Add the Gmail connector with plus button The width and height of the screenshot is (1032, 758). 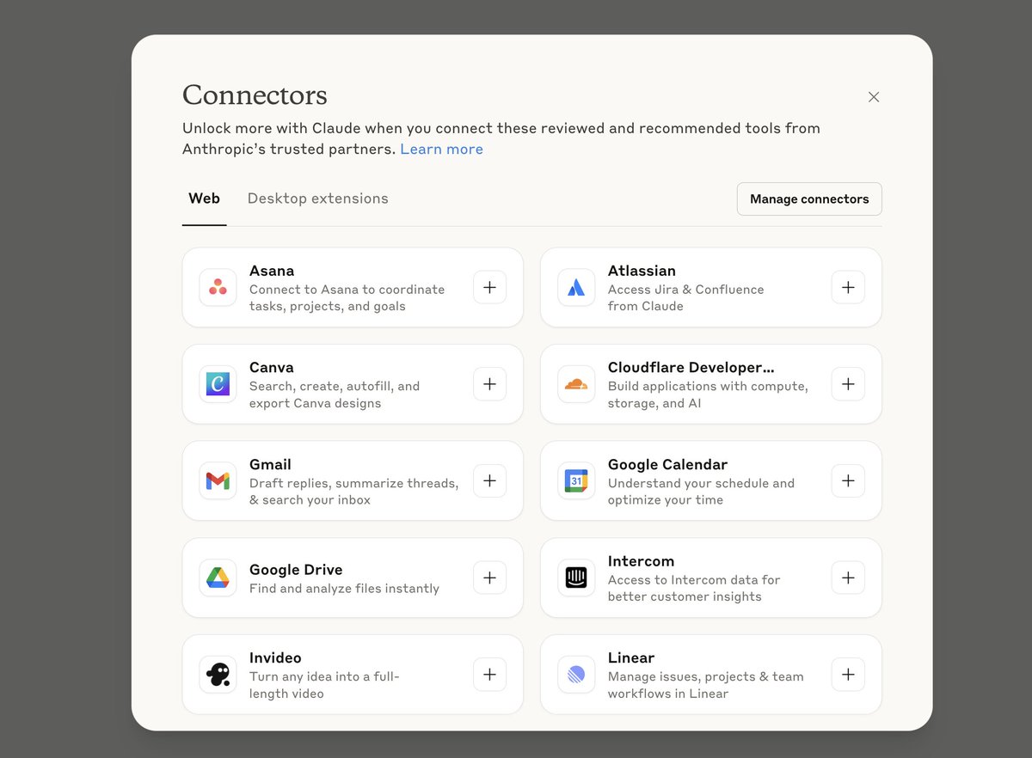489,480
